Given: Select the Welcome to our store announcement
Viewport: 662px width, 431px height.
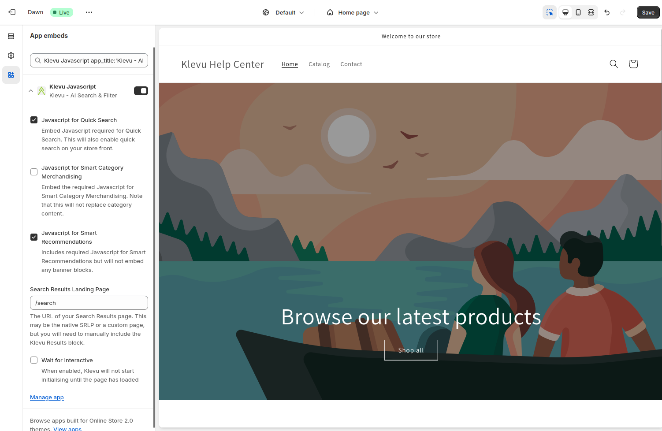Looking at the screenshot, I should click(411, 37).
